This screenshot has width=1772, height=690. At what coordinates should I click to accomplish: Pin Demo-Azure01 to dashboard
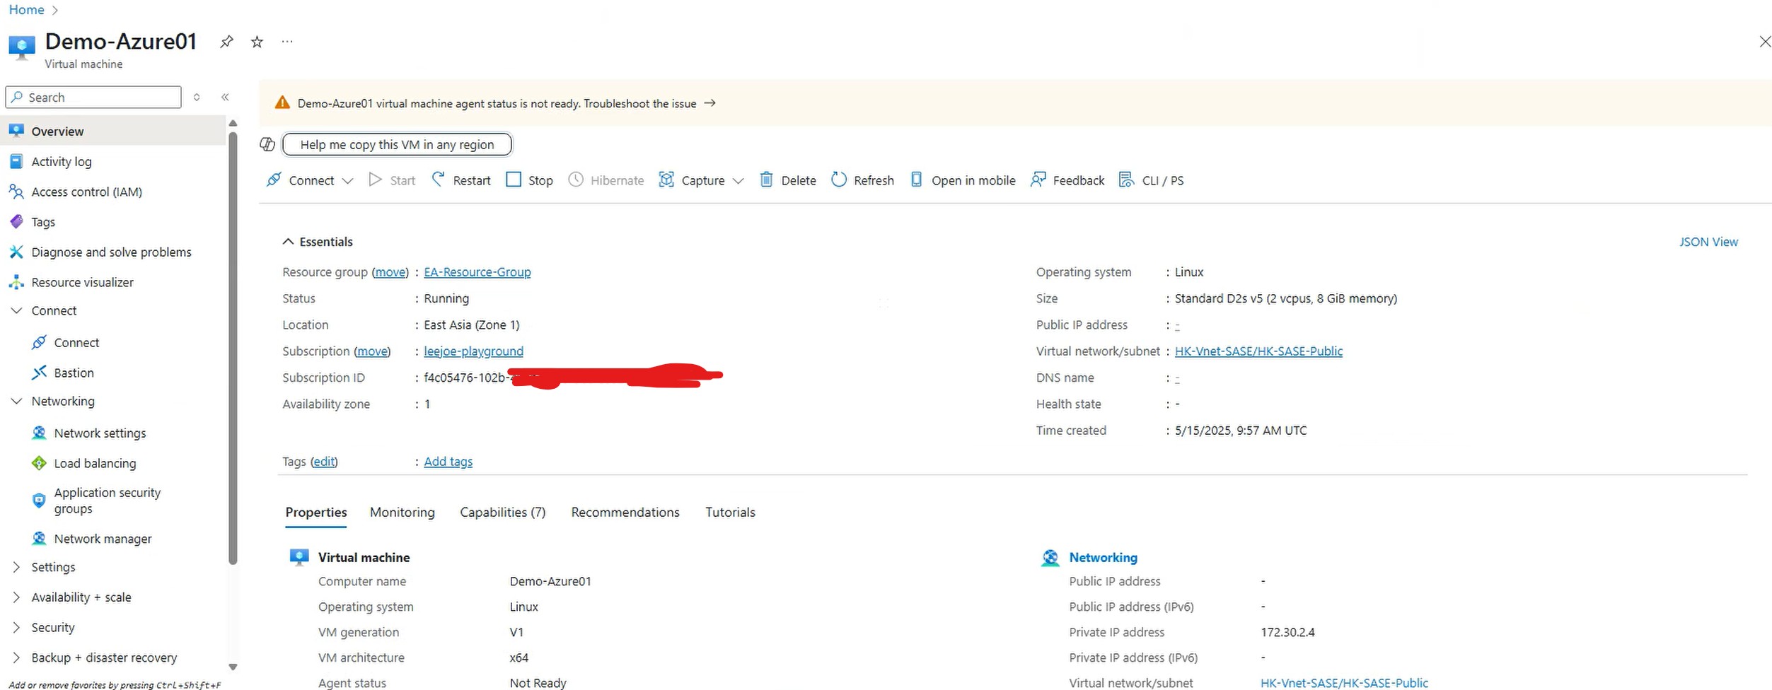tap(226, 42)
